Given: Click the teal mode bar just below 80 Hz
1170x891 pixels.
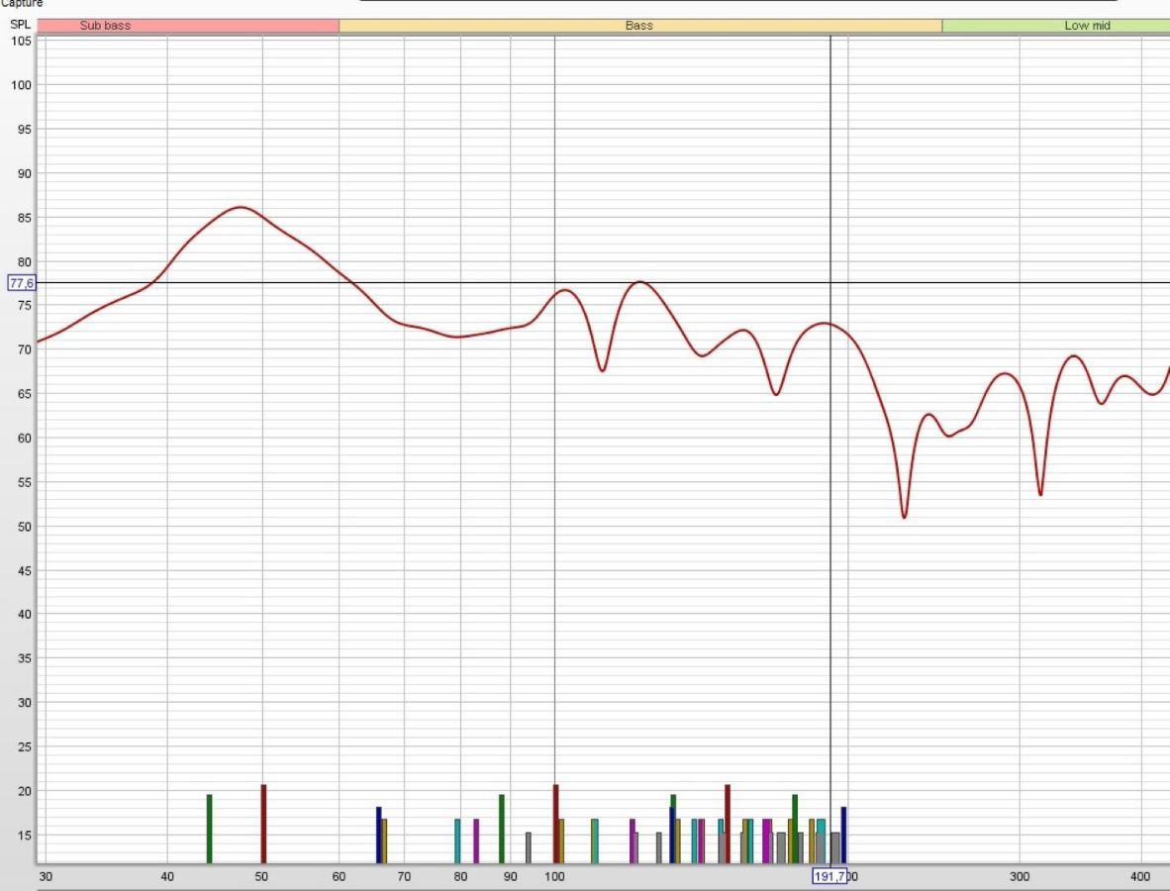Looking at the screenshot, I should [457, 841].
